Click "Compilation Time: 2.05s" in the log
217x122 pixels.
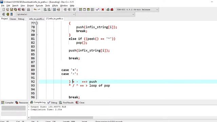click(x=46, y=109)
